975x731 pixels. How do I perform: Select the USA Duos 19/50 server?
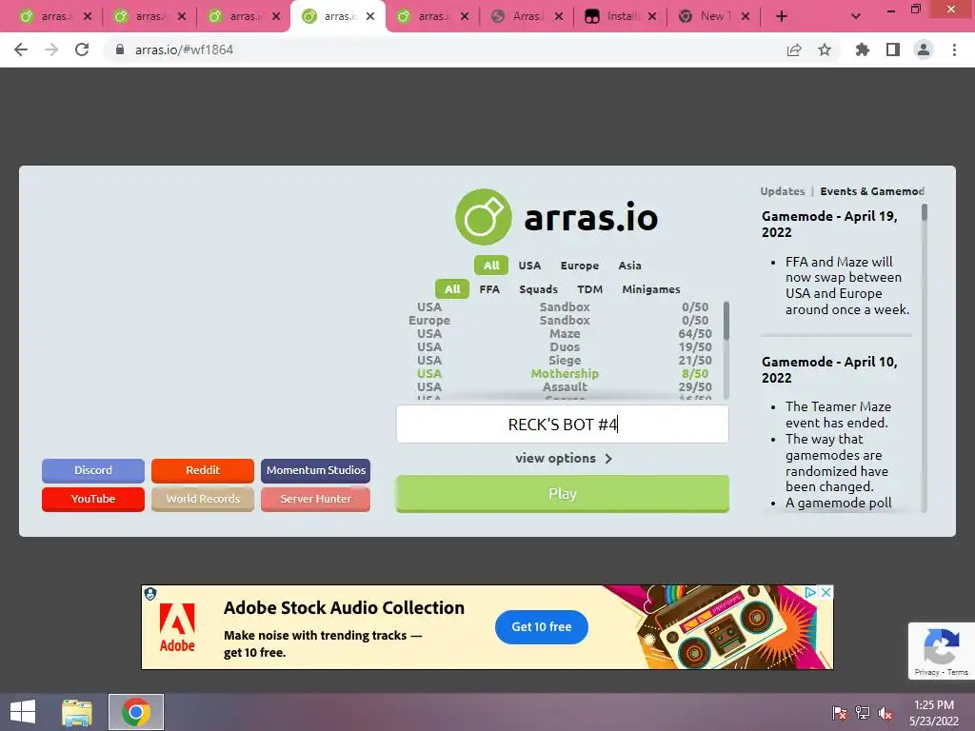(562, 346)
